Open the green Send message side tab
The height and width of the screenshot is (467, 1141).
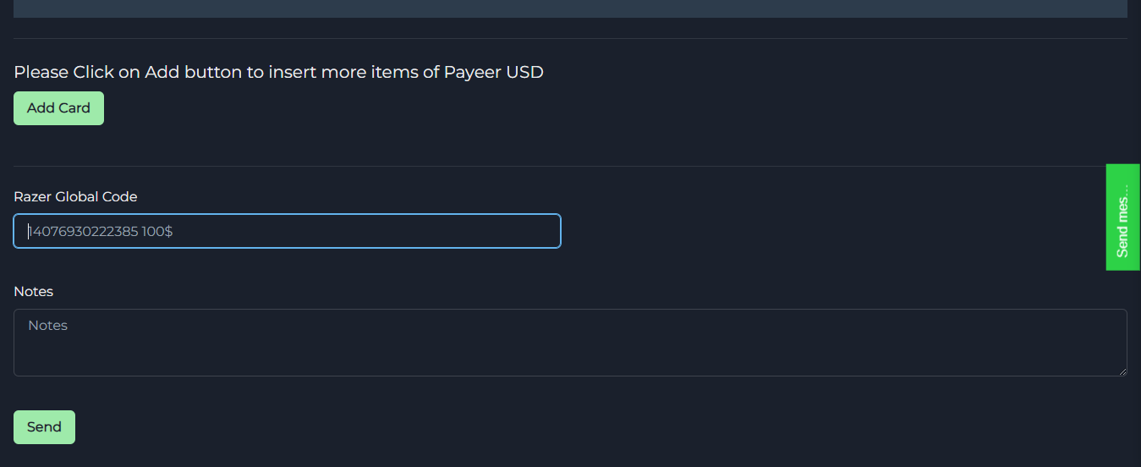(1123, 217)
